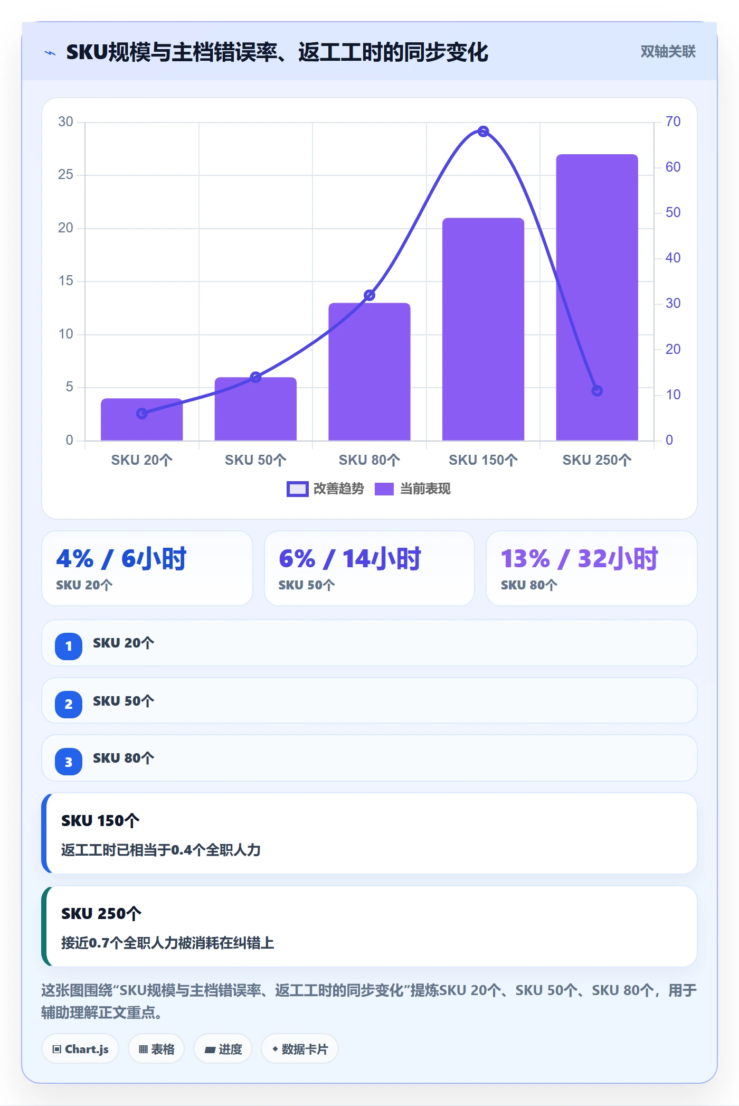This screenshot has height=1106, width=739.
Task: Click the SKU 20个 text in list row 1
Action: [124, 643]
